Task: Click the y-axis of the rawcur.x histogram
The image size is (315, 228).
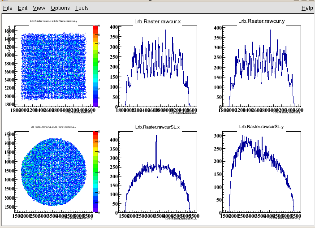Action: (119, 66)
